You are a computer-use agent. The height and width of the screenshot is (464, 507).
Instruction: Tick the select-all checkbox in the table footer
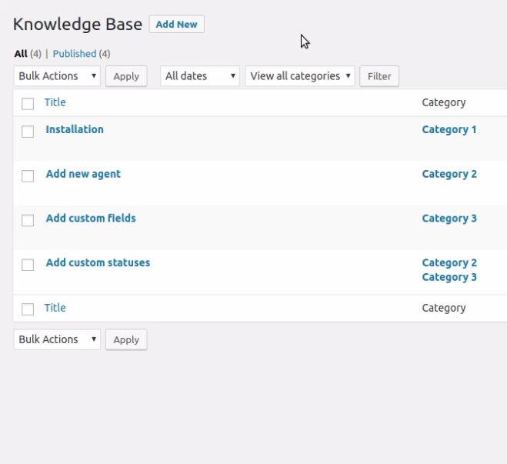pos(28,309)
